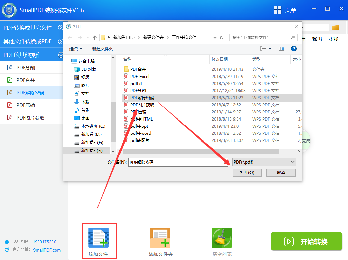The image size is (348, 260).
Task: Select 文档 in navigation tree
Action: click(82, 93)
